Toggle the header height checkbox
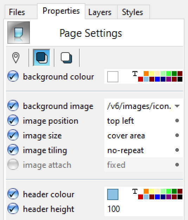 point(13,208)
